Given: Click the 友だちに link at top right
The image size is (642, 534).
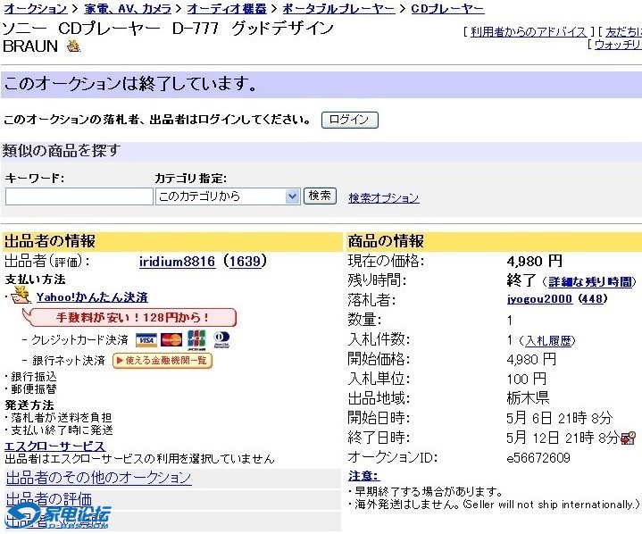Looking at the screenshot, I should (x=623, y=31).
